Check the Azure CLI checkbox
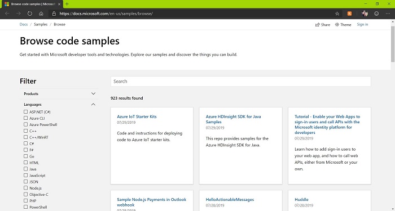The width and height of the screenshot is (395, 211). (x=26, y=118)
